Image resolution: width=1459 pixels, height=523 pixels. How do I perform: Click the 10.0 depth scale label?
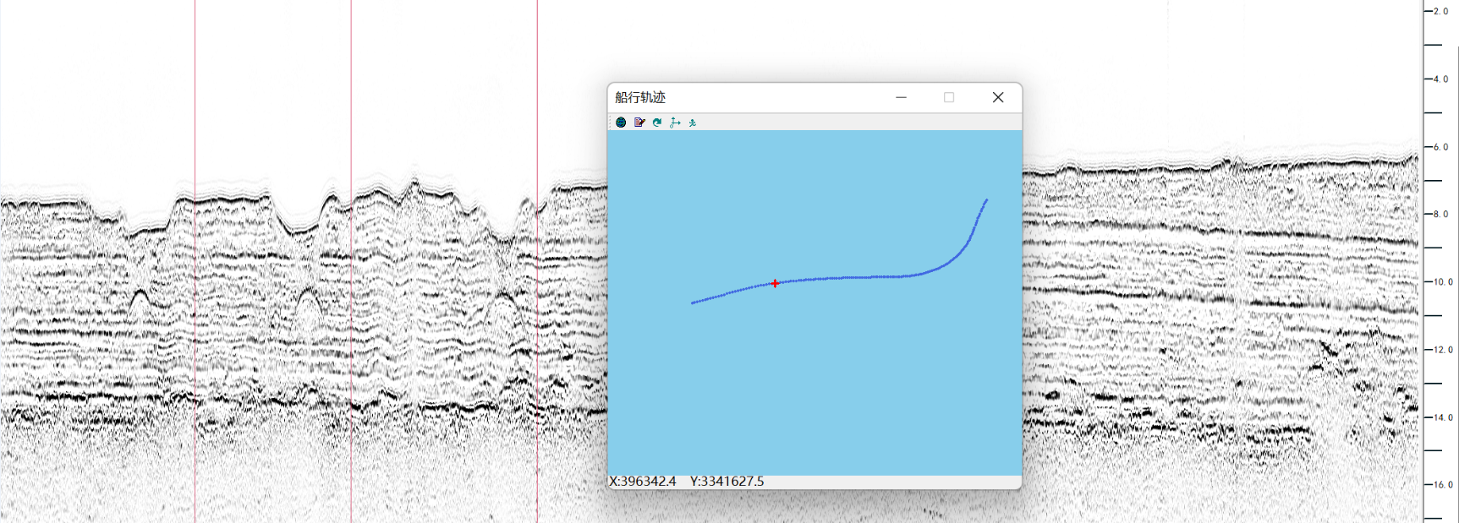(x=1442, y=282)
